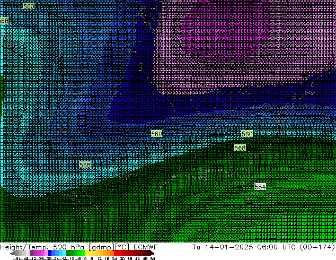Screen dimensions: 336x260
Task: Click the 560 contour label in top-left corner
Action: (29, 6)
